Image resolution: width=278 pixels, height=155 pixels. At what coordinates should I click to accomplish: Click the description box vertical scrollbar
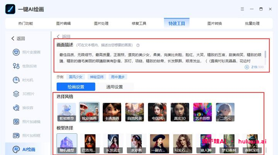pos(265,54)
